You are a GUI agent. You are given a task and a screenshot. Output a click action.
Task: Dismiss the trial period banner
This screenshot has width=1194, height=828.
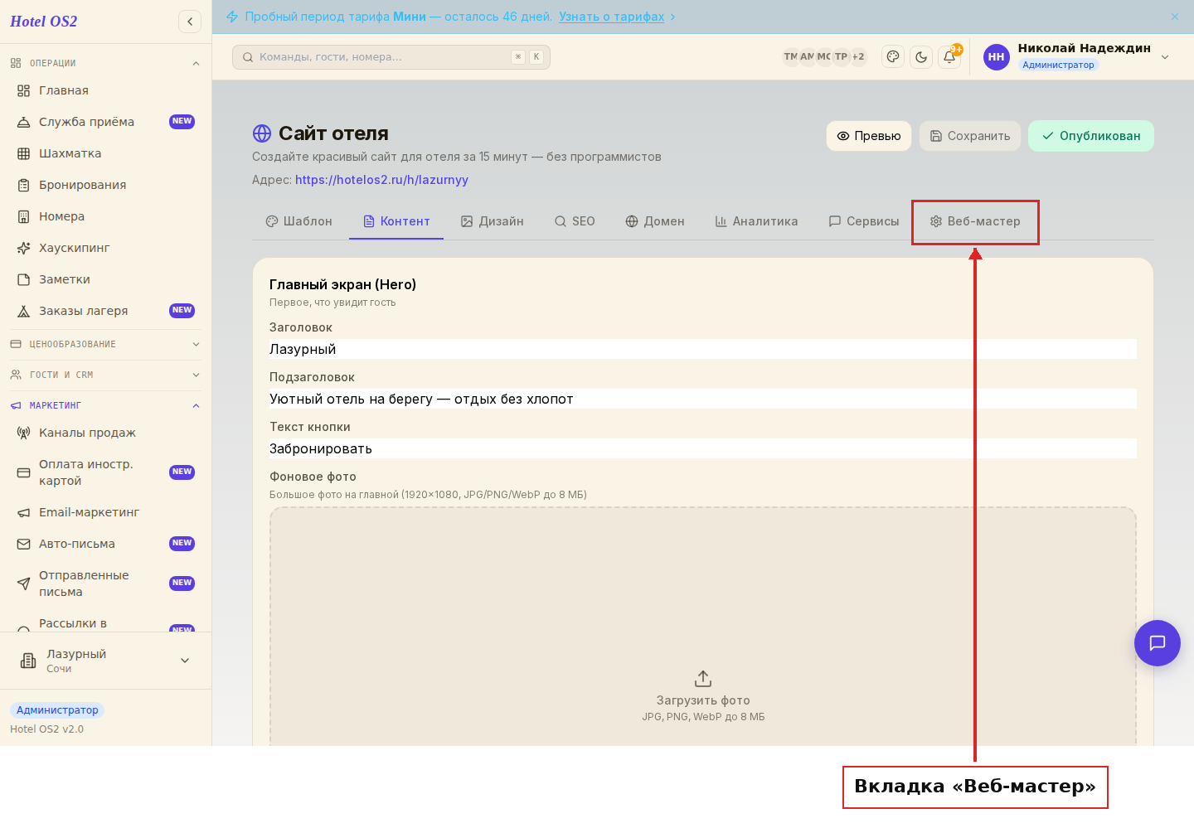pos(1175,17)
